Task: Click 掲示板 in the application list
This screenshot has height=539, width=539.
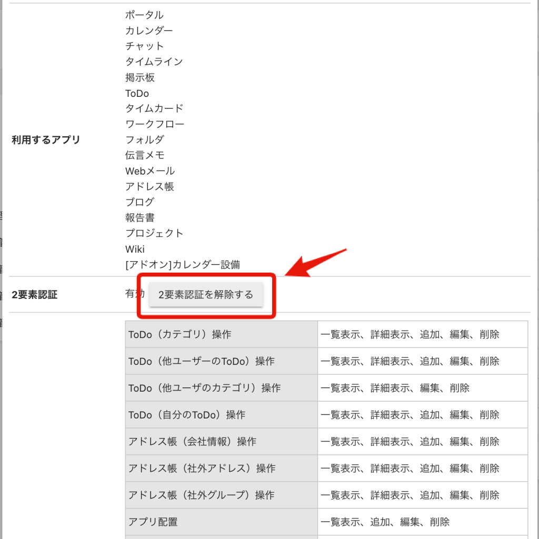Action: coord(139,77)
